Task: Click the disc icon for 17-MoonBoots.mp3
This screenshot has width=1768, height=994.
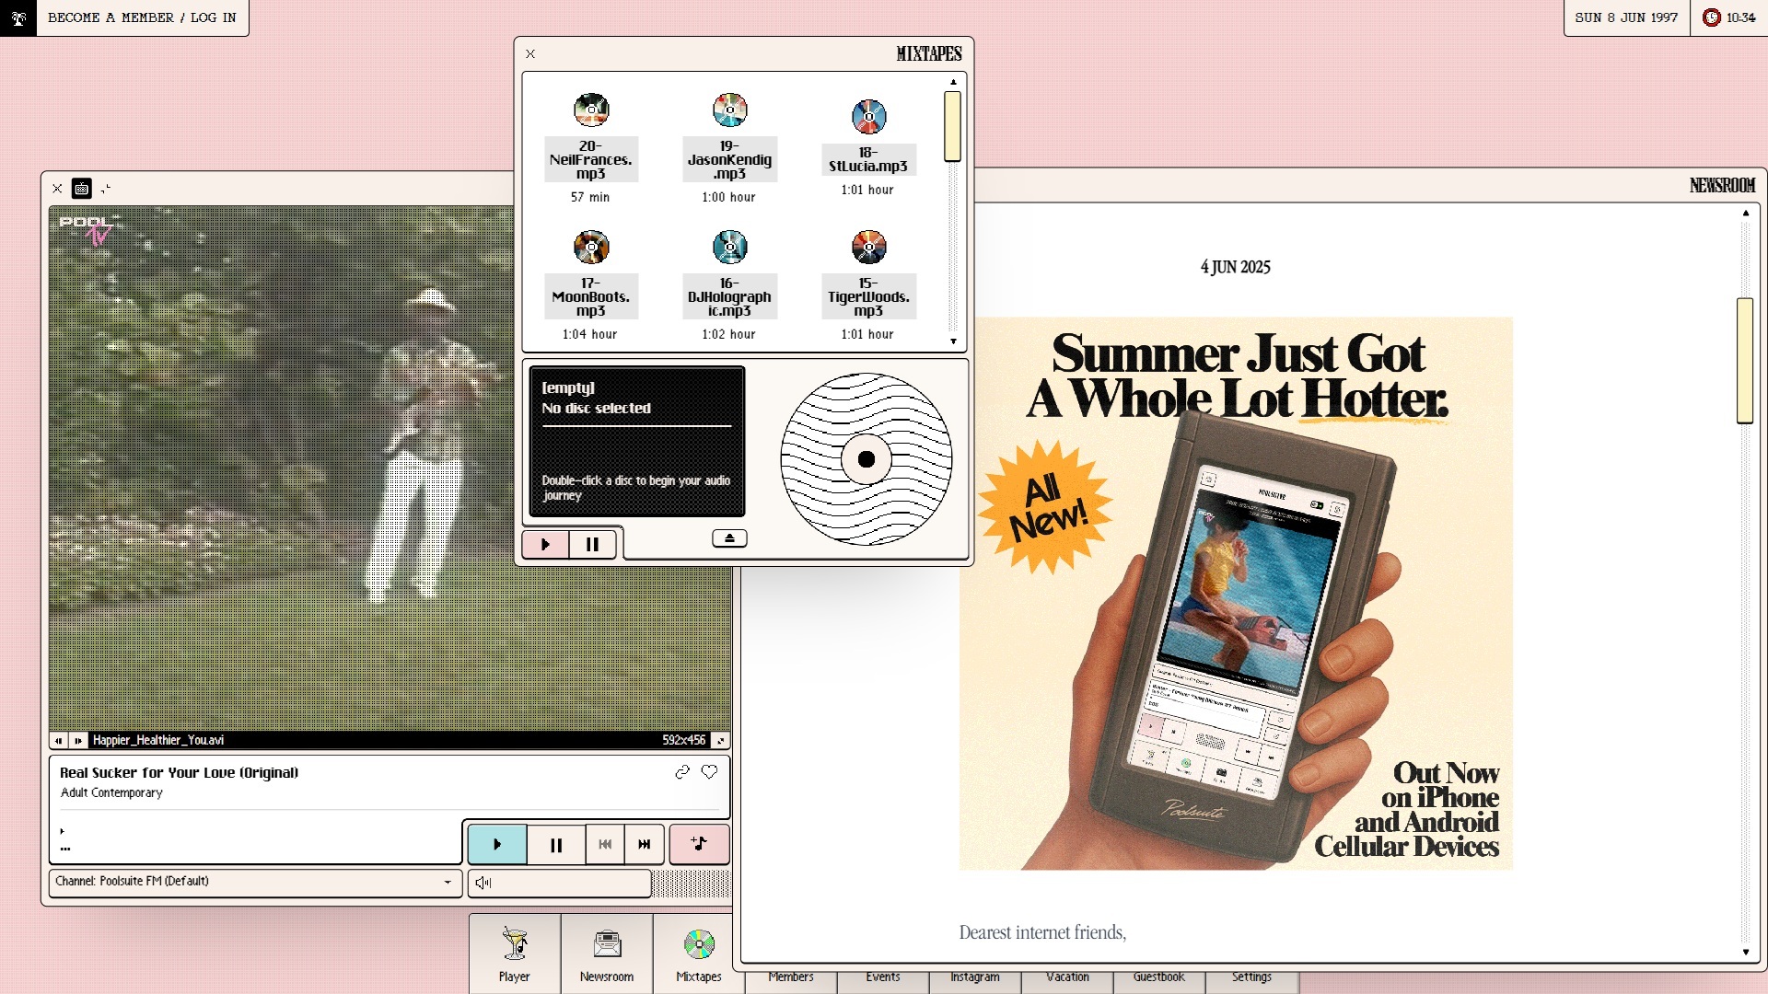Action: 591,246
